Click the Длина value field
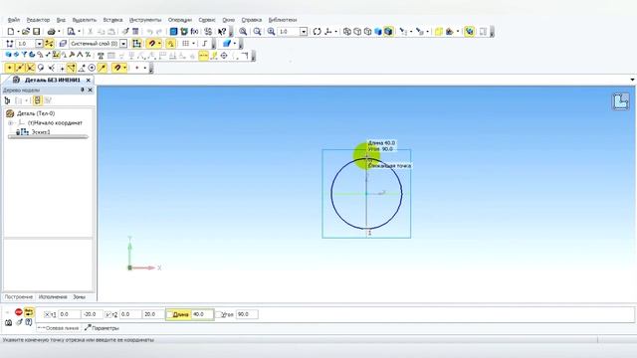637x358 pixels. (202, 314)
